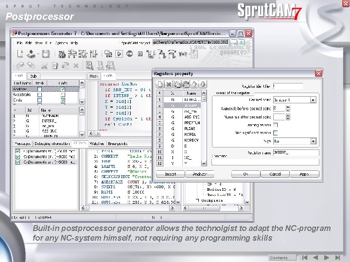Click the last search-replace magnifier icon in toolbar
The height and width of the screenshot is (262, 350).
click(x=110, y=65)
